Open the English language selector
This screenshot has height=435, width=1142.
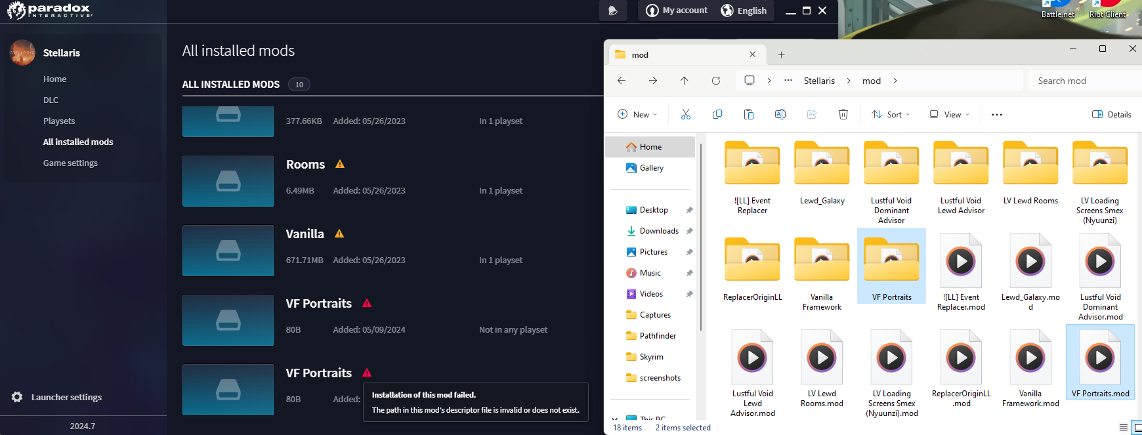click(x=744, y=10)
